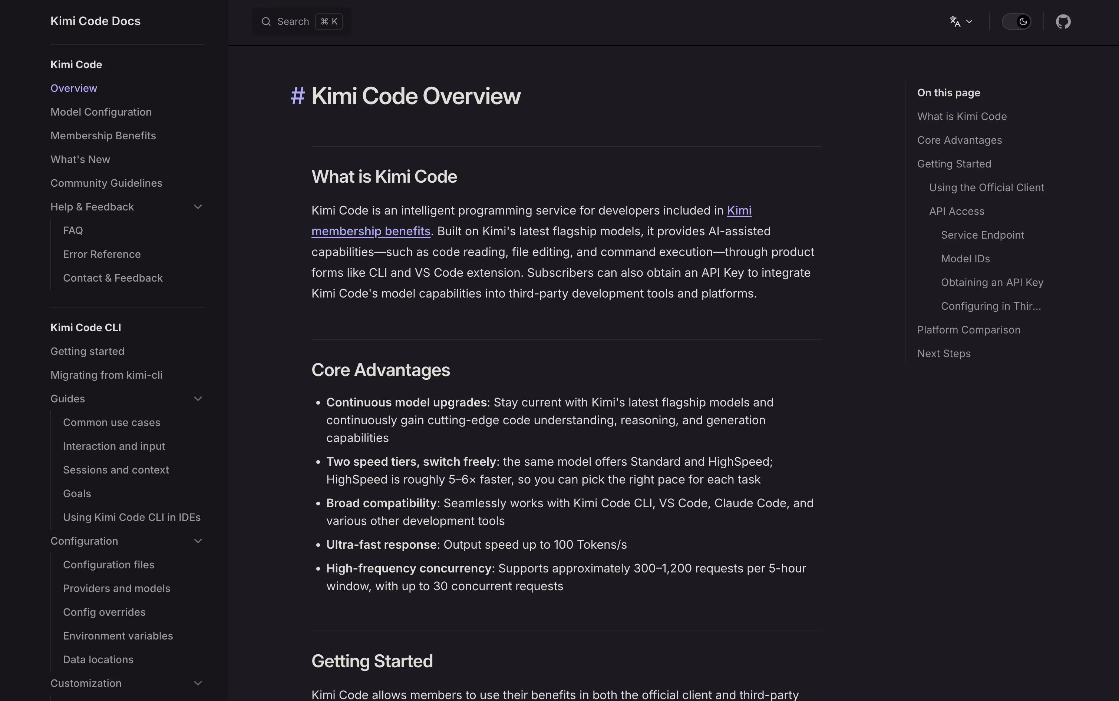The width and height of the screenshot is (1119, 701).
Task: Open the GitHub repository icon
Action: [1063, 21]
